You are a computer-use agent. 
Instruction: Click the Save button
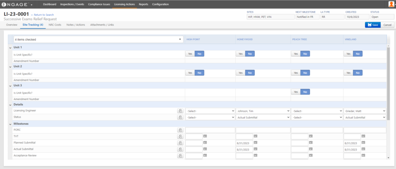373,25
